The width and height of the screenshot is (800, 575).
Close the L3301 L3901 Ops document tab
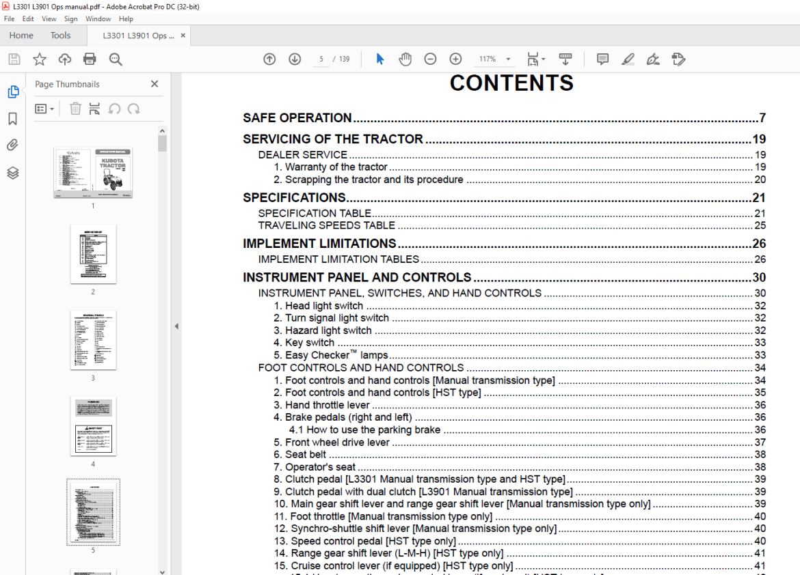pos(183,36)
